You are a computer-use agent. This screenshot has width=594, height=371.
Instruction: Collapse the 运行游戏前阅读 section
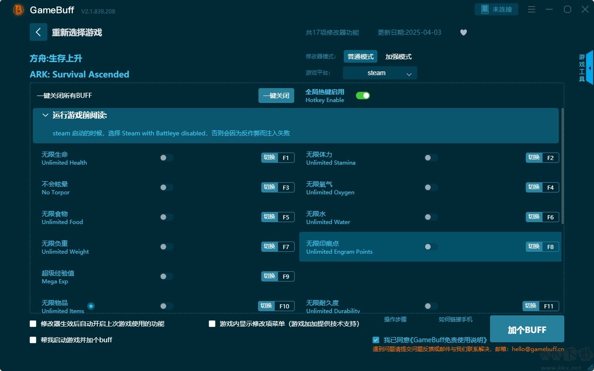(x=45, y=115)
